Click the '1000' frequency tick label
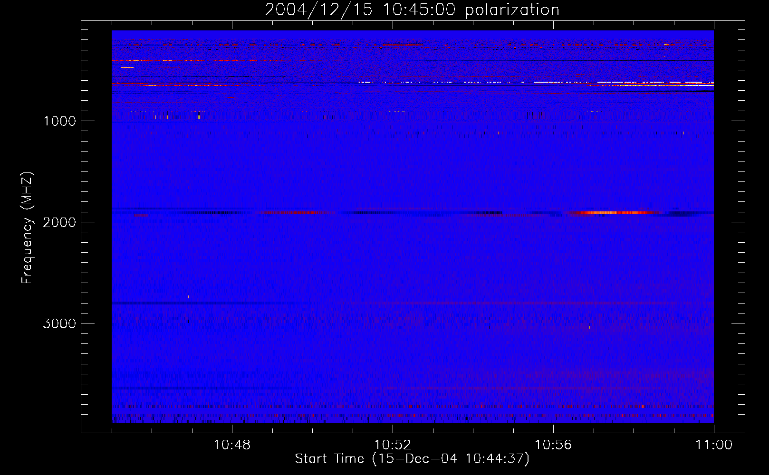 (x=59, y=121)
